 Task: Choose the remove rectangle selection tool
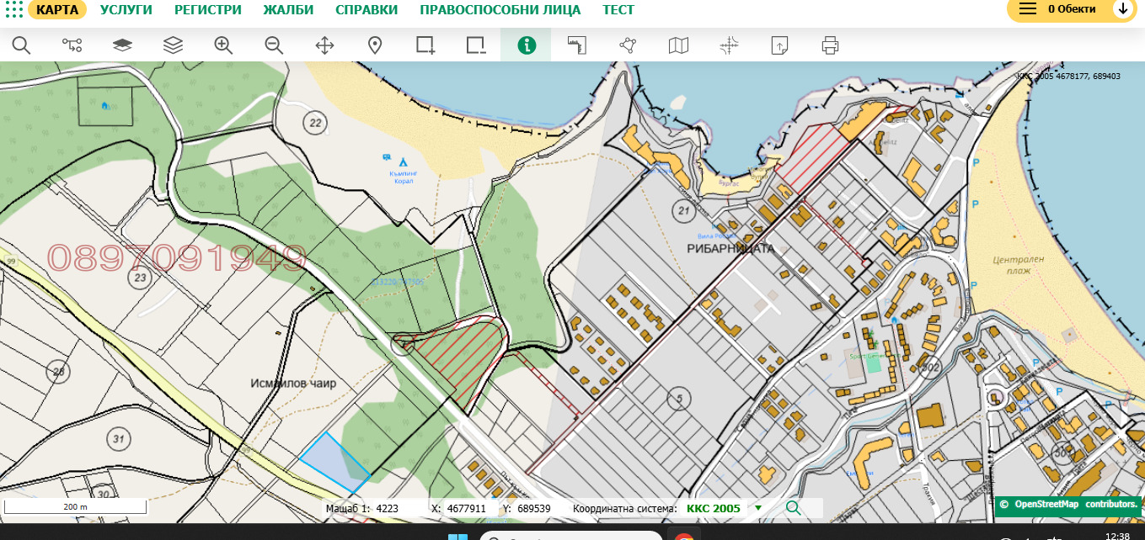pyautogui.click(x=476, y=45)
